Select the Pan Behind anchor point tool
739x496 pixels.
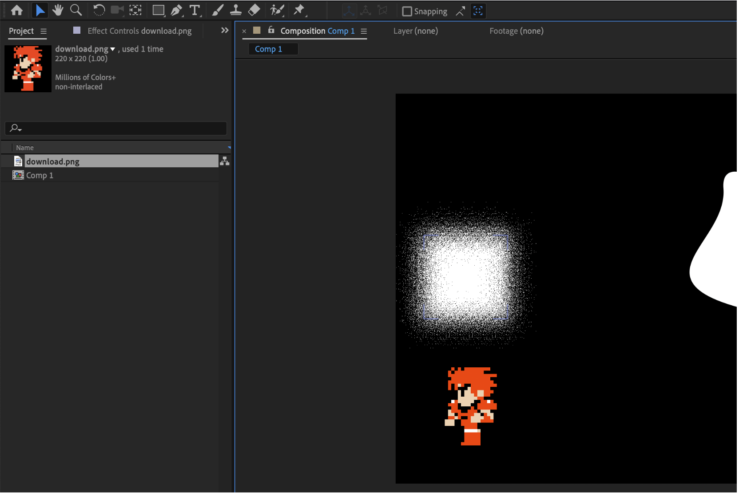[x=135, y=10]
